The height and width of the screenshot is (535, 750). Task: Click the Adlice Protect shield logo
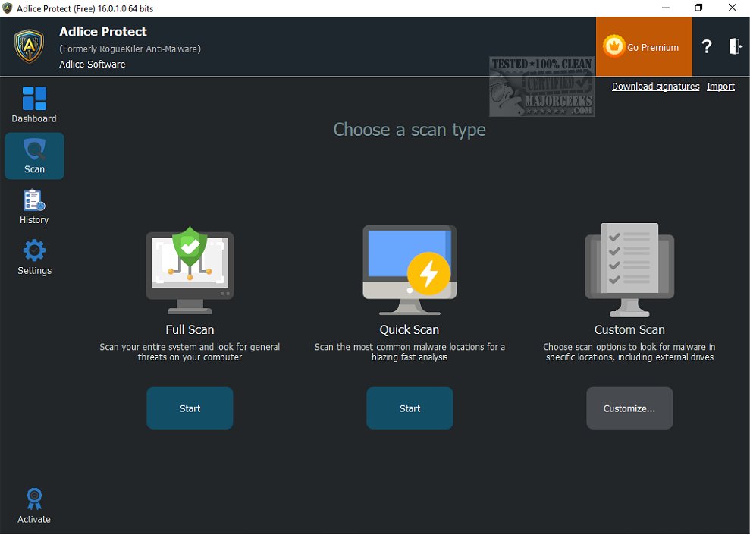click(29, 46)
